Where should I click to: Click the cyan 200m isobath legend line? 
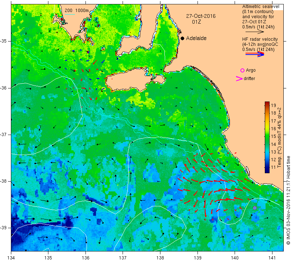(x=69, y=14)
